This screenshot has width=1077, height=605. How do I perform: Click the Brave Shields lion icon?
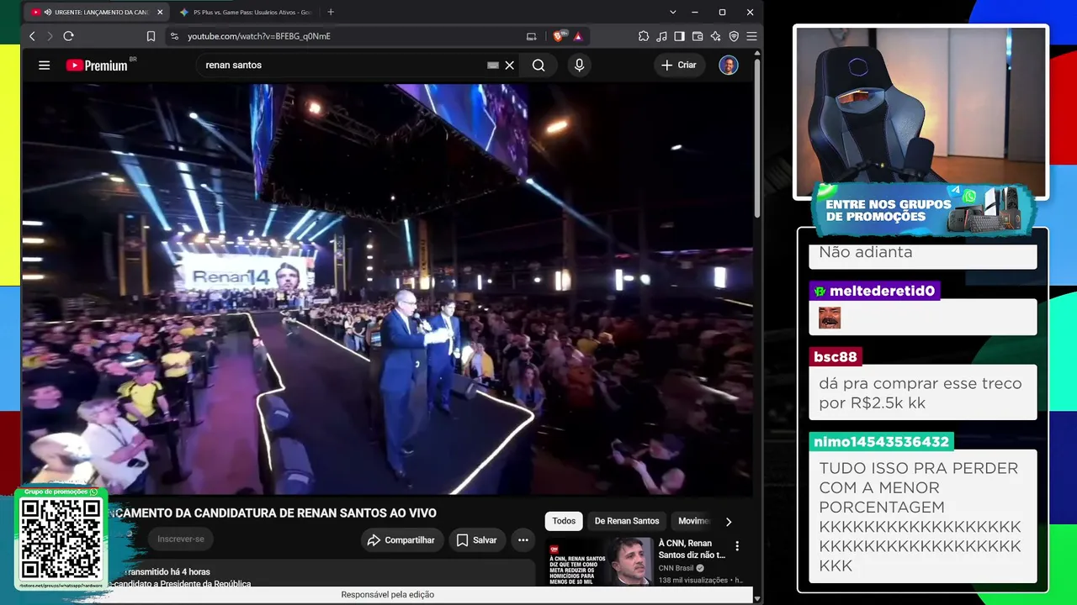coord(559,36)
